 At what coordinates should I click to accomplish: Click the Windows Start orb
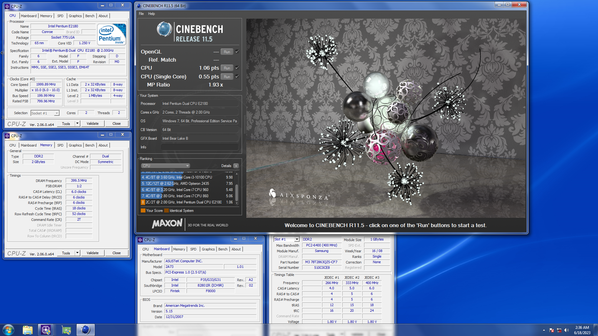[x=8, y=330]
